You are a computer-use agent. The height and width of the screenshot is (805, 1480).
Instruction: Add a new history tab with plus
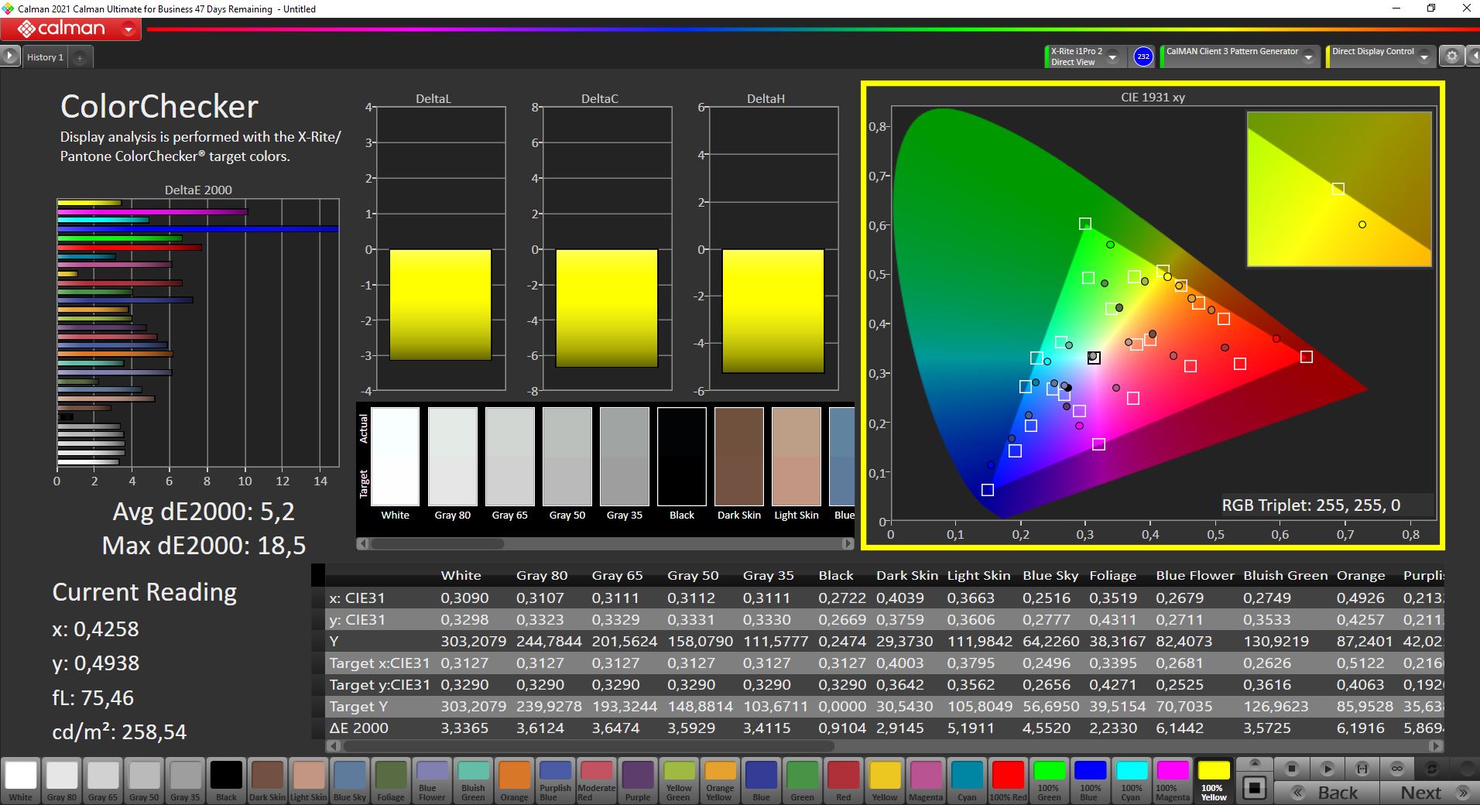[x=80, y=57]
